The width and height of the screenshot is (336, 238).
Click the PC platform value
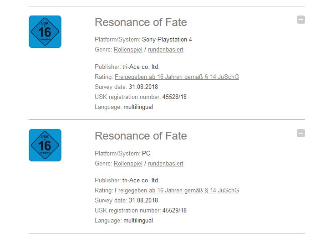click(146, 154)
